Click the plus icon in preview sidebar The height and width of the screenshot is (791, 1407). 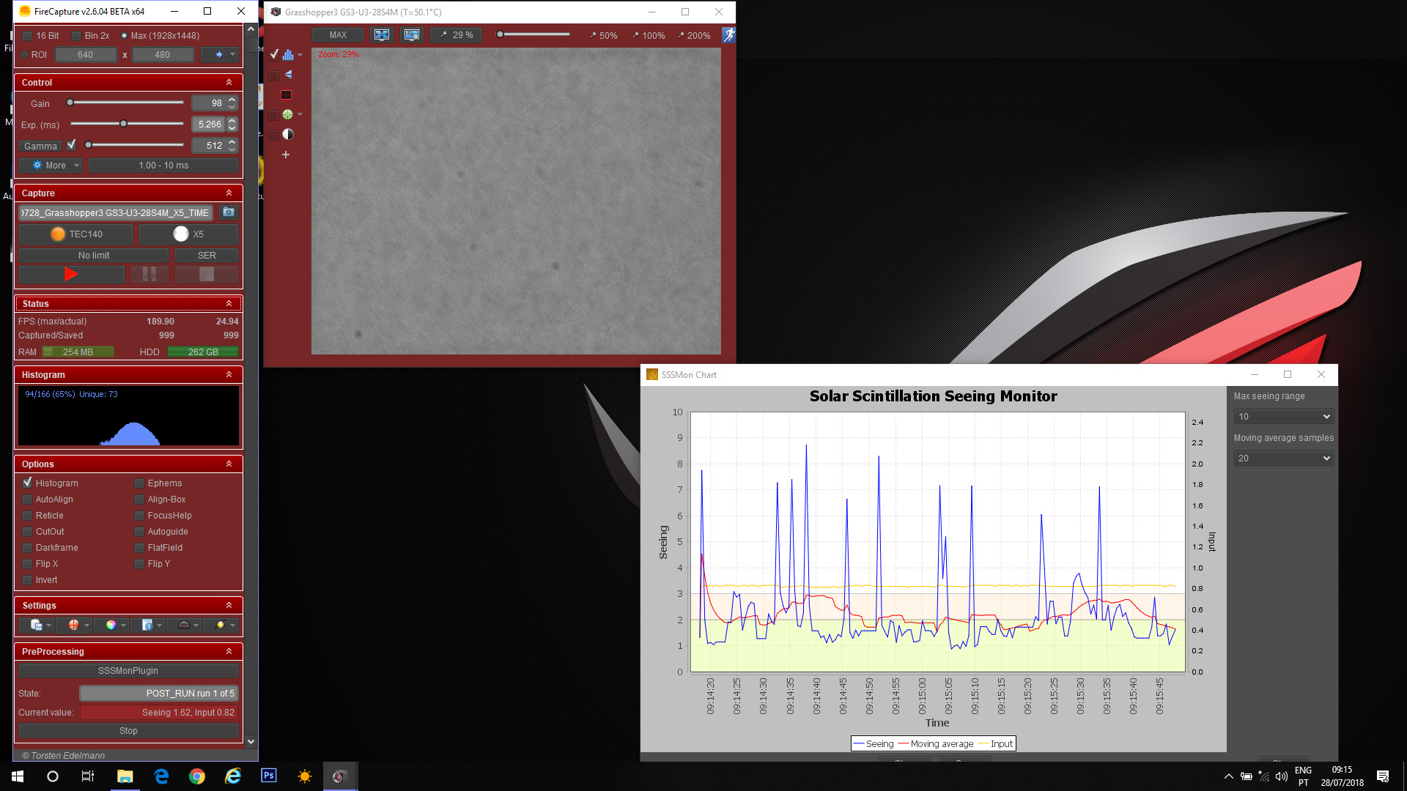pos(286,155)
